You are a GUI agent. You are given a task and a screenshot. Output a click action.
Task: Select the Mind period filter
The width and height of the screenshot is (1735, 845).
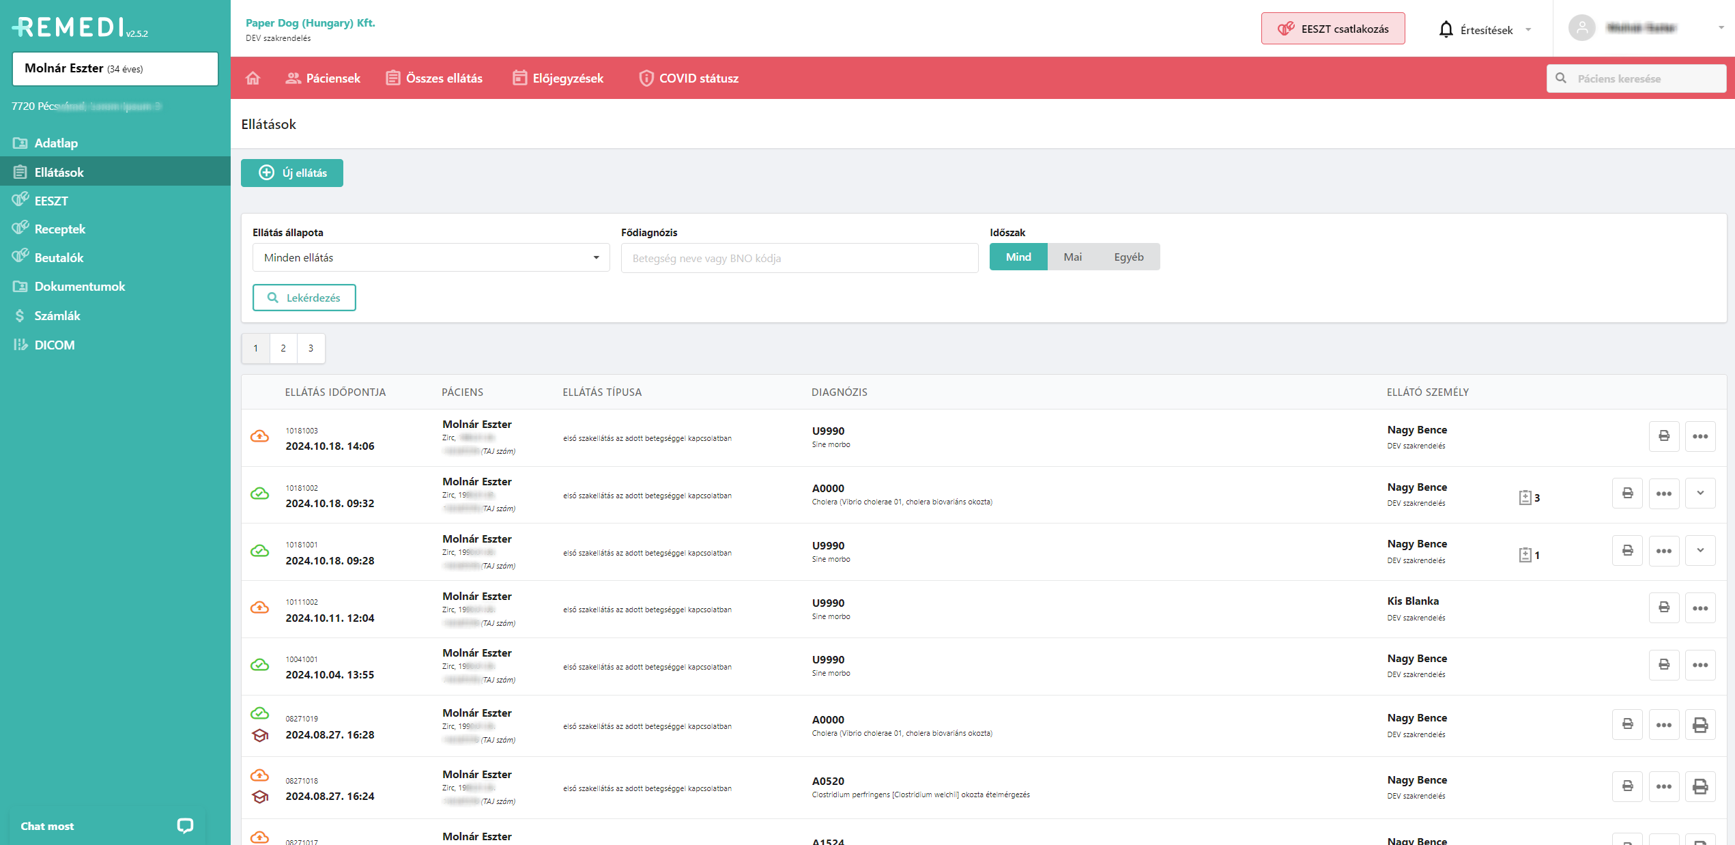1018,257
